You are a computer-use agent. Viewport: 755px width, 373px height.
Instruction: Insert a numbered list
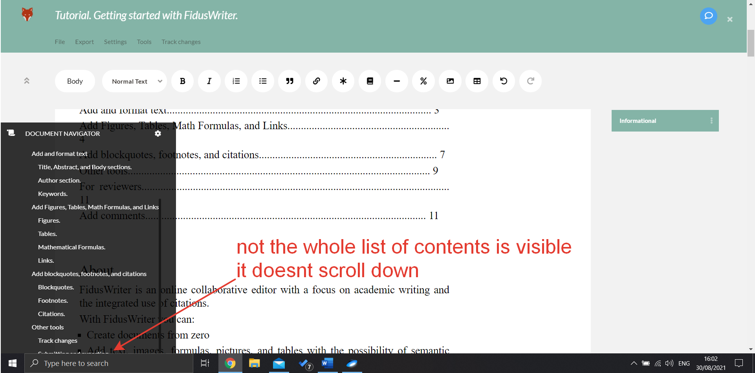(236, 81)
